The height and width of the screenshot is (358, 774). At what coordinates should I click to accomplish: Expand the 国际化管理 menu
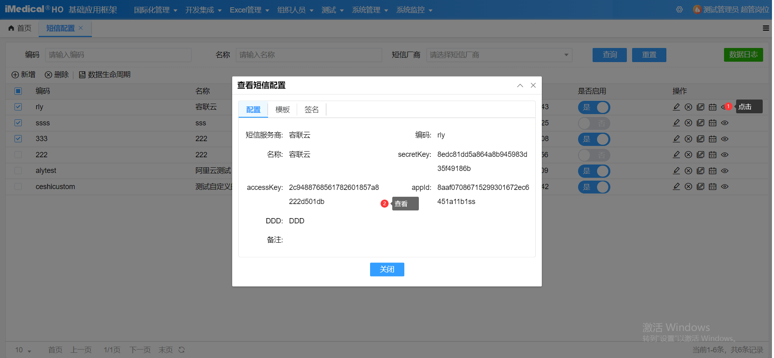tap(156, 10)
